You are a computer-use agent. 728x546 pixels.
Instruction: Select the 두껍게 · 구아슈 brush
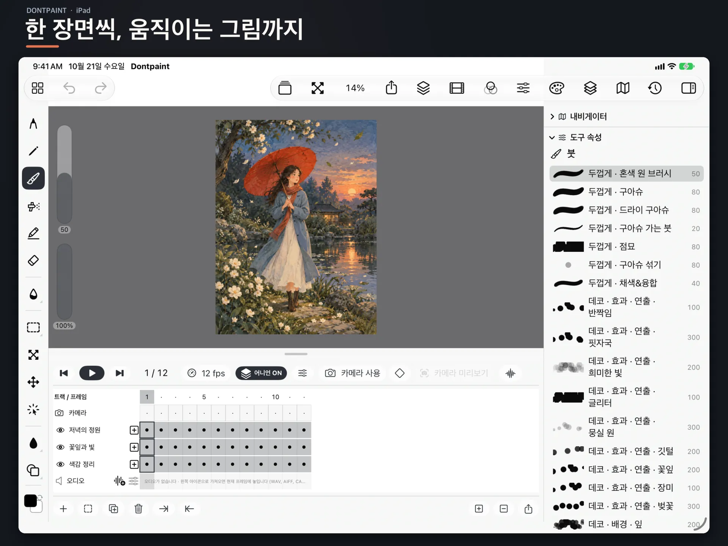coord(626,192)
